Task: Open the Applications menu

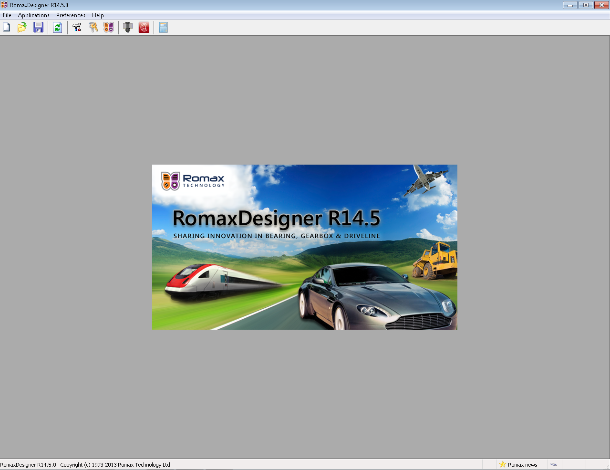Action: (34, 15)
